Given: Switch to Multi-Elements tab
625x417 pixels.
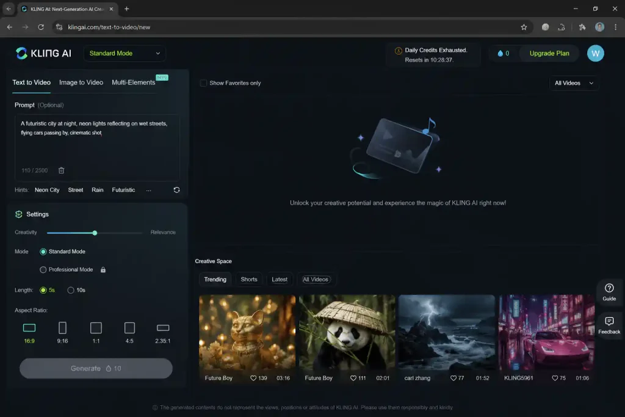Looking at the screenshot, I should (134, 82).
